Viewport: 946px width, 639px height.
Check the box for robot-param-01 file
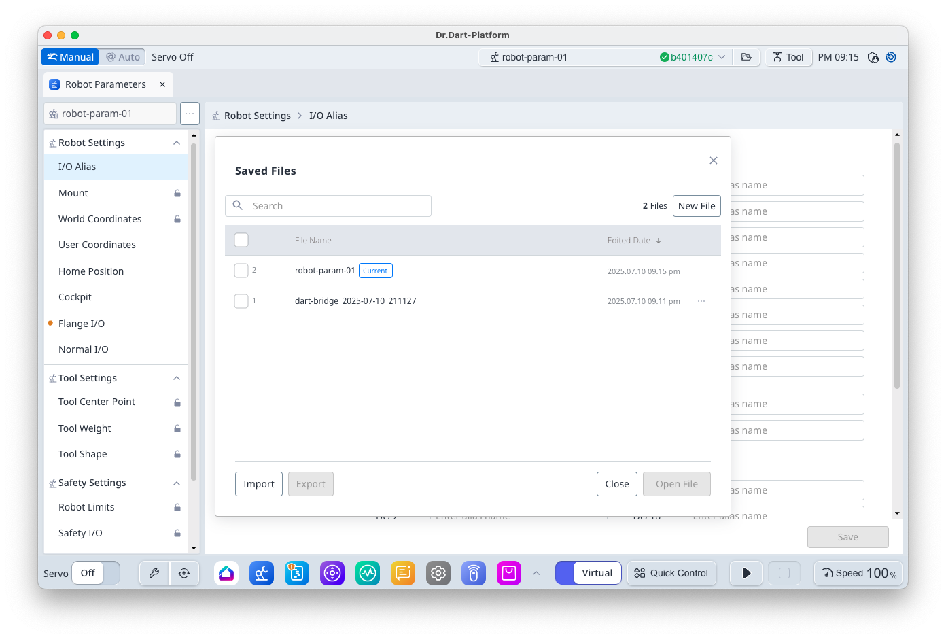tap(241, 271)
